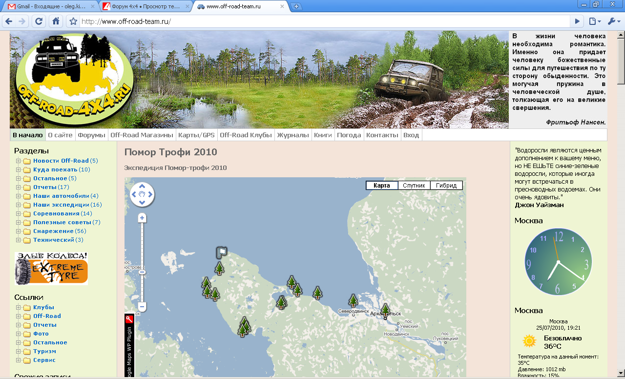625x379 pixels.
Task: Select the Карта map type
Action: pyautogui.click(x=382, y=186)
